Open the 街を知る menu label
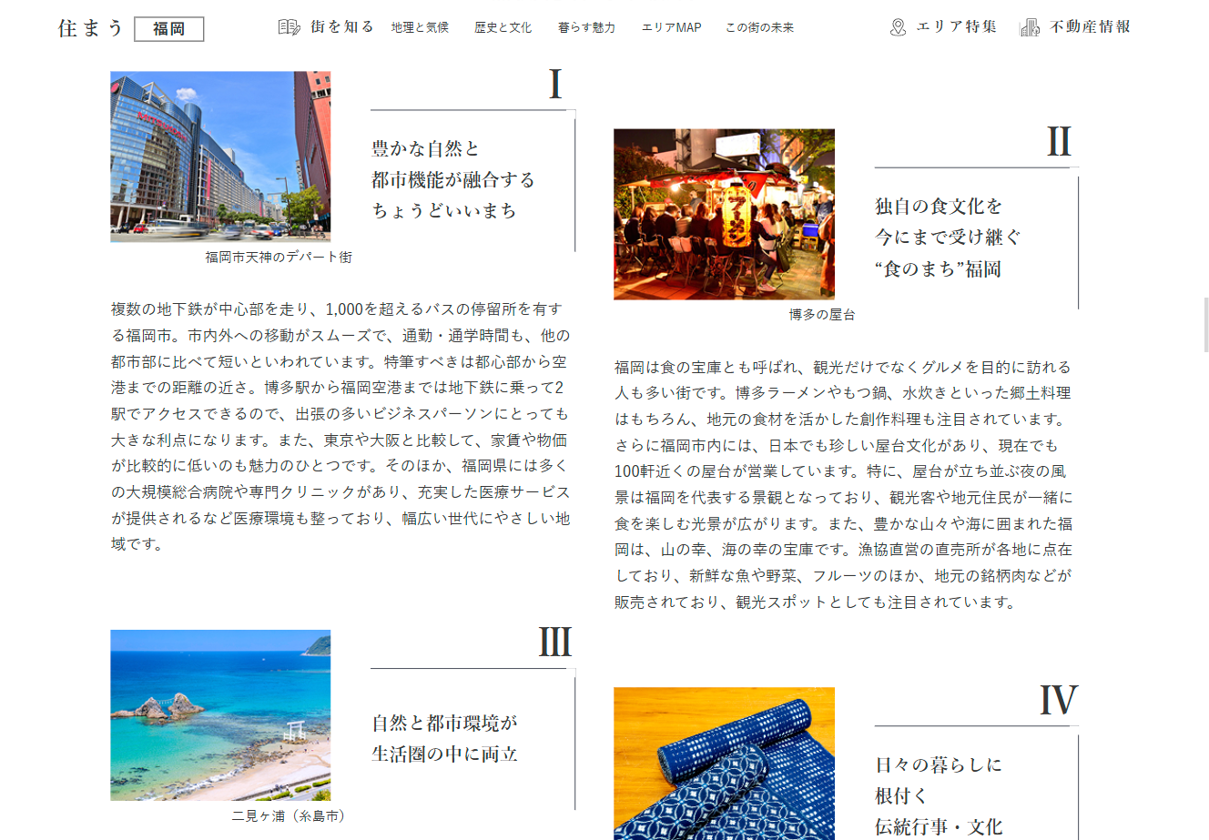Screen dimensions: 1209x840 click(342, 27)
